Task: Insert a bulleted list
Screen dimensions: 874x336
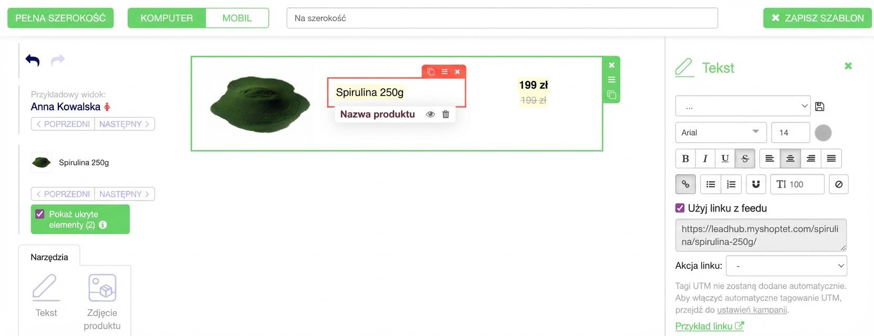Action: [711, 184]
